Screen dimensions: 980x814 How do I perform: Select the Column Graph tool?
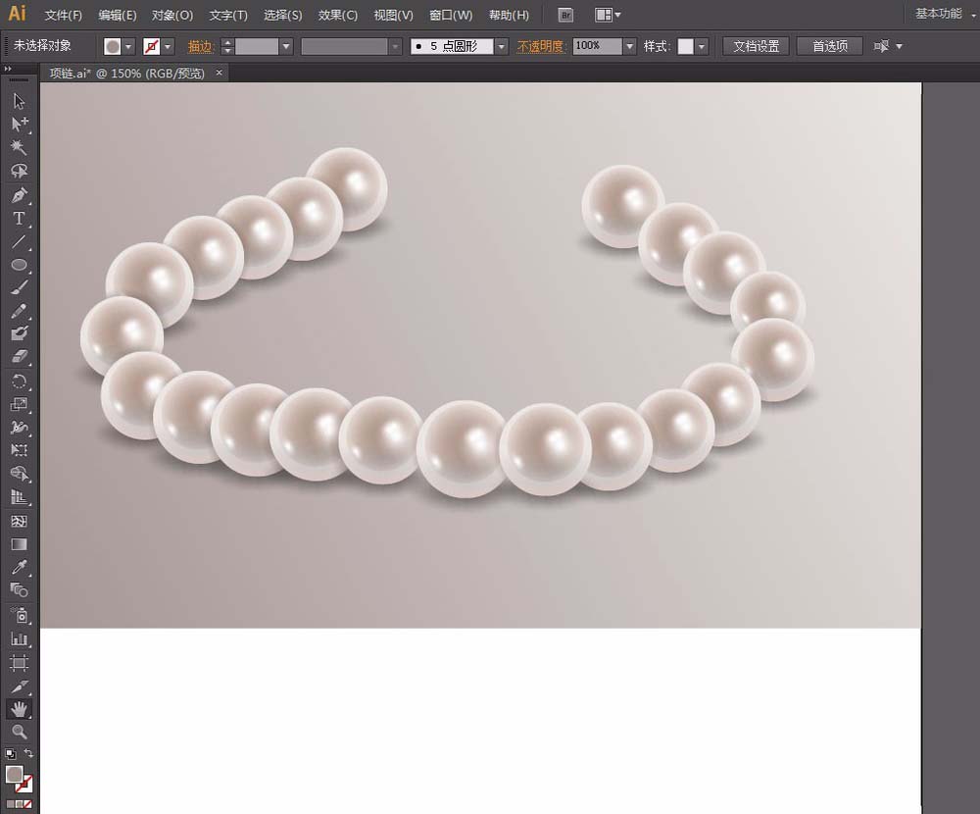(x=19, y=638)
